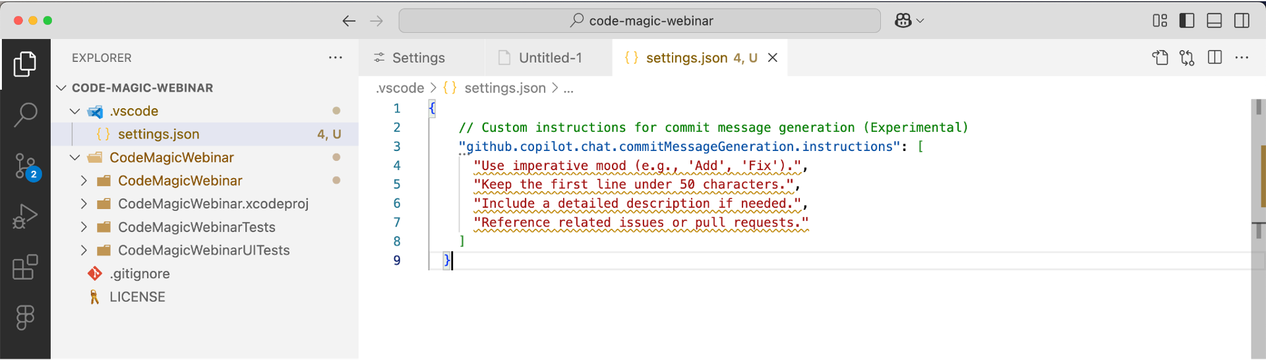The height and width of the screenshot is (360, 1266).
Task: Open the Figma extension icon in activity bar
Action: click(25, 318)
